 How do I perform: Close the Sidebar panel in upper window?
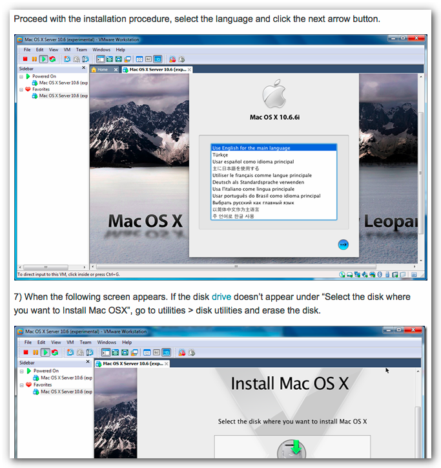point(84,68)
